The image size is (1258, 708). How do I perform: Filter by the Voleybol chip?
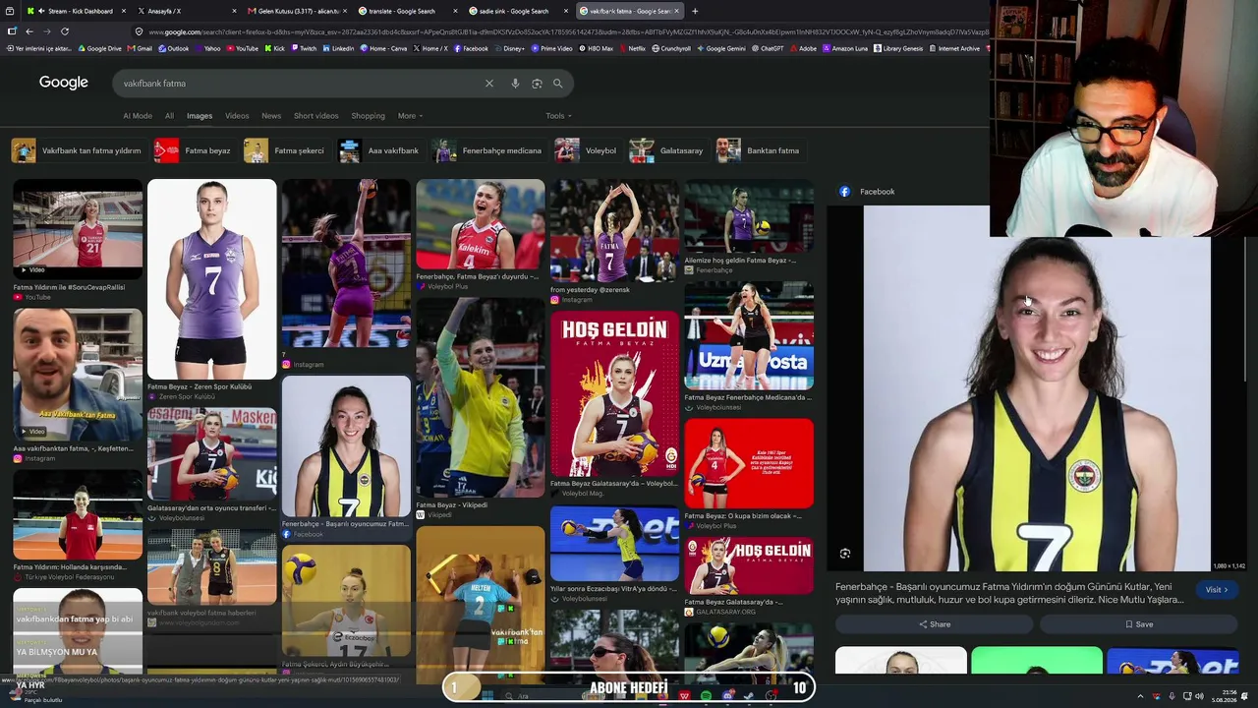587,150
